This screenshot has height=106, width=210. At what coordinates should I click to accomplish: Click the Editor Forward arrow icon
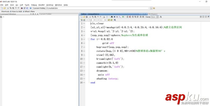(x=117, y=17)
